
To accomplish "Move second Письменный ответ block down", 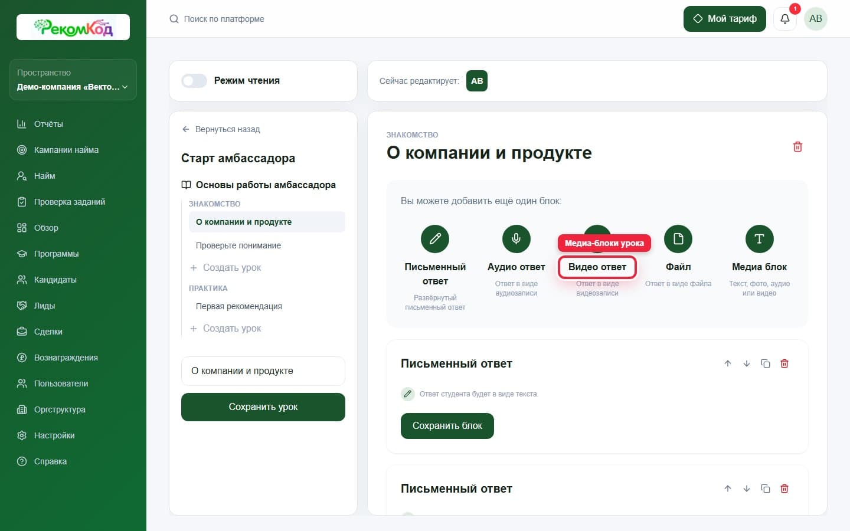I will 747,489.
